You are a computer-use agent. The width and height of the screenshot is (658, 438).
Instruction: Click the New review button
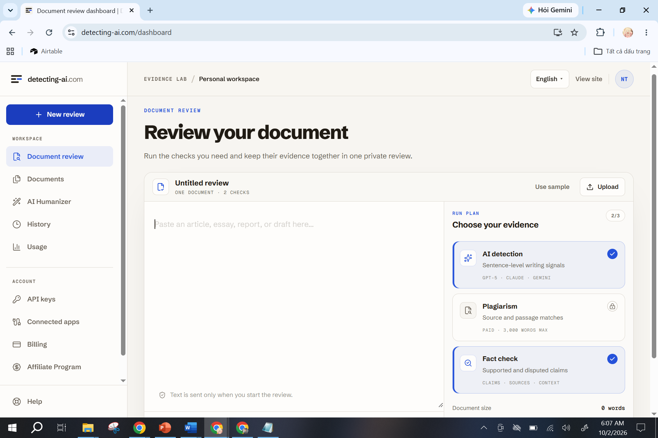(x=60, y=115)
